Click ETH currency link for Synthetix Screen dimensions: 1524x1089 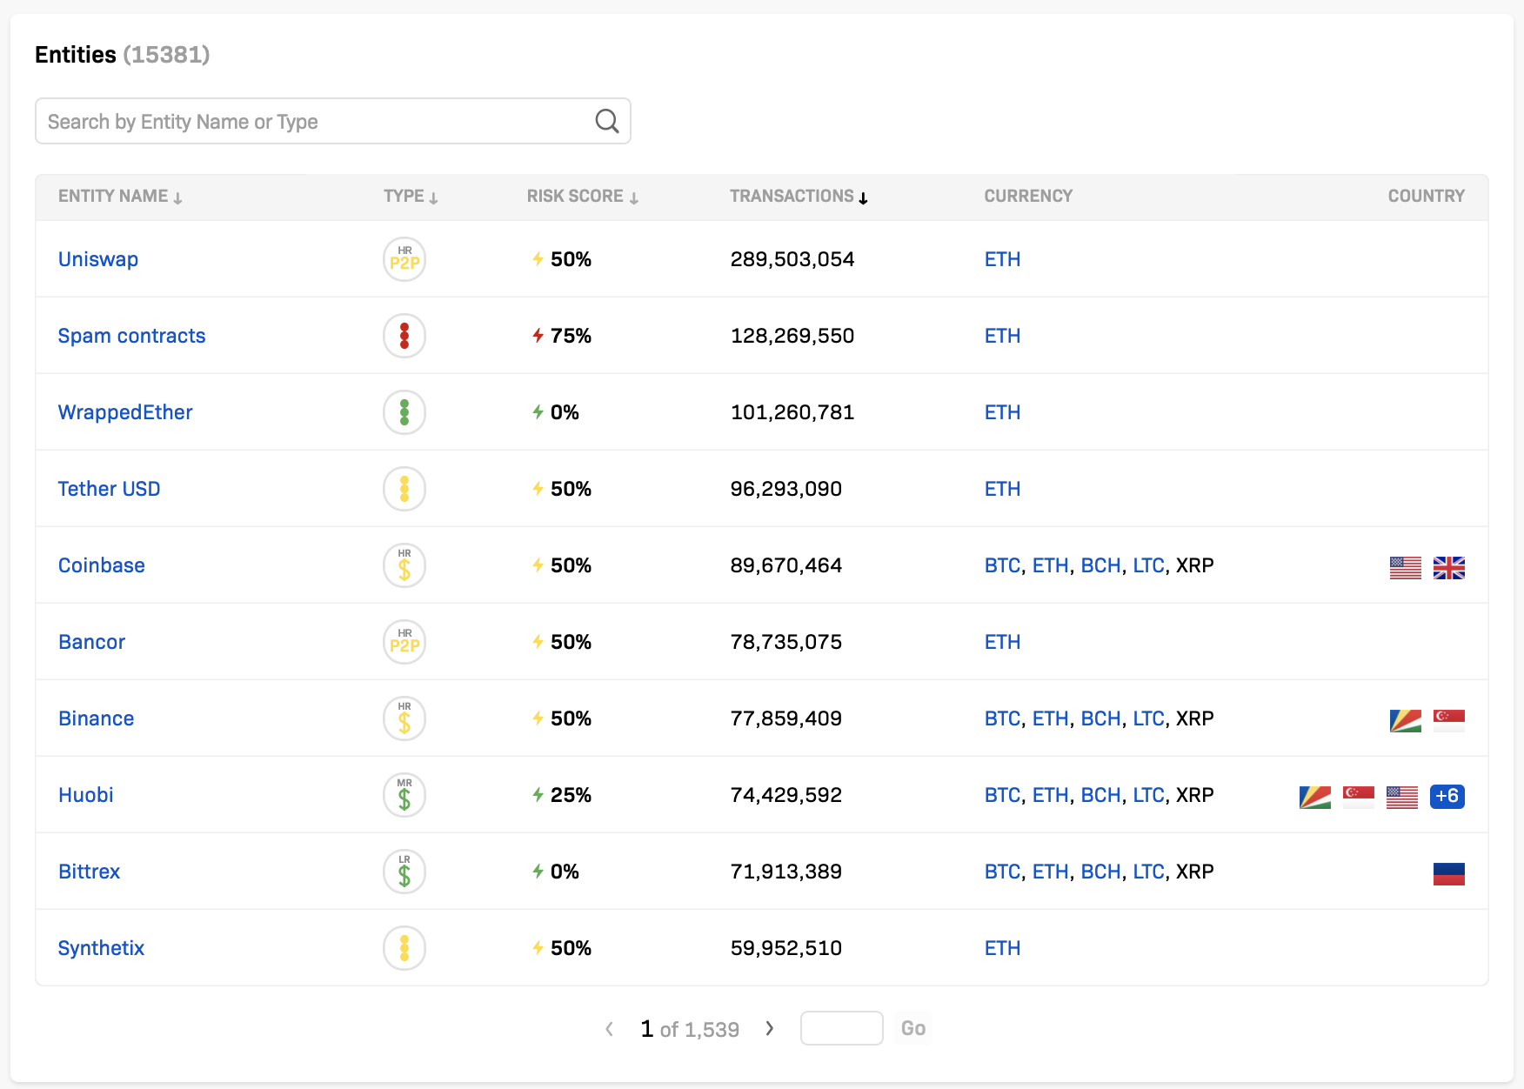[1003, 948]
